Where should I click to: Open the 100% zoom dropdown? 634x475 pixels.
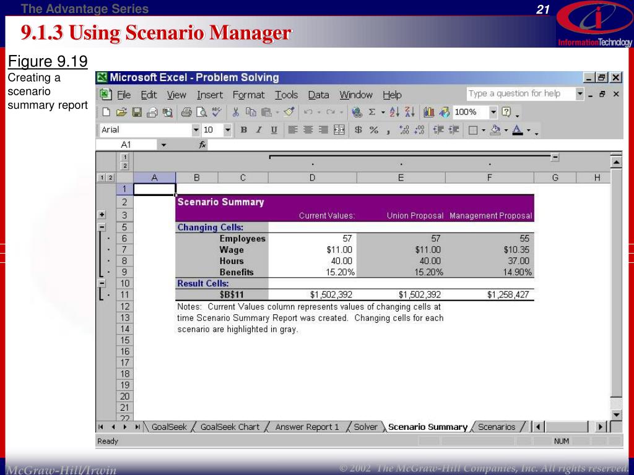point(493,113)
